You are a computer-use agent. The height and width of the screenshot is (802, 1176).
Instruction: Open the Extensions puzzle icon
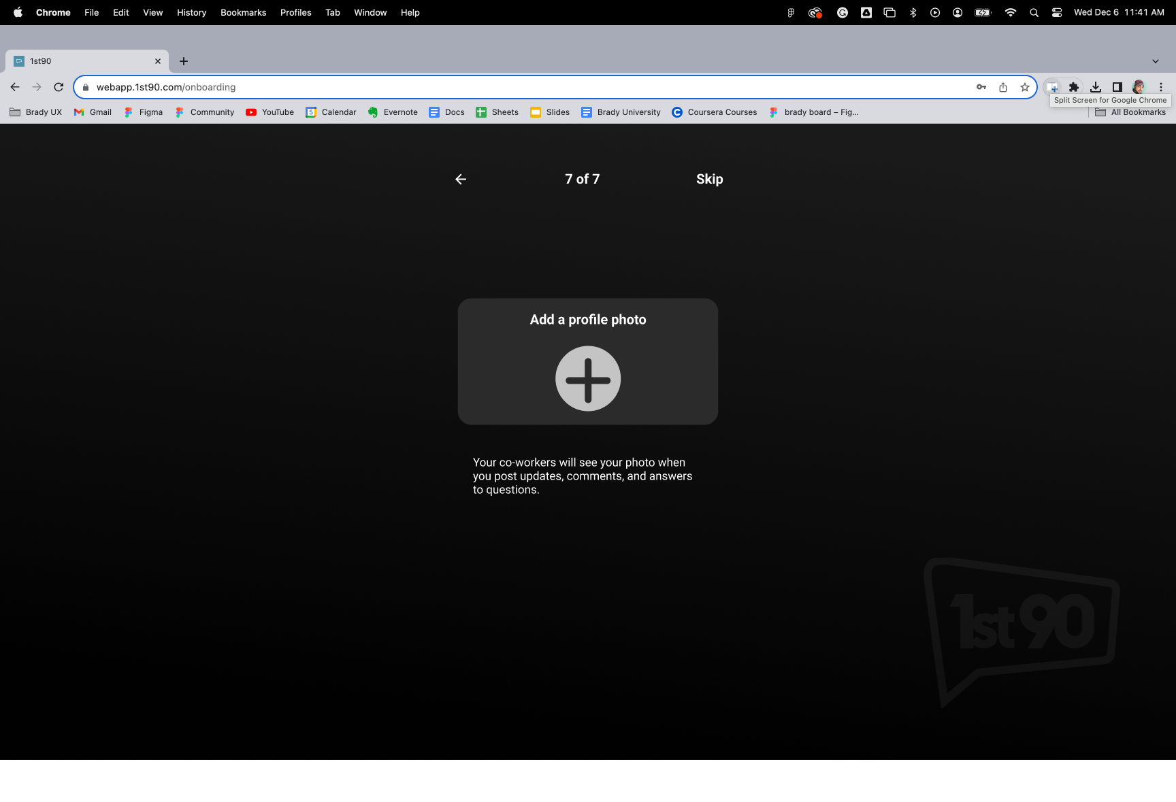1074,87
